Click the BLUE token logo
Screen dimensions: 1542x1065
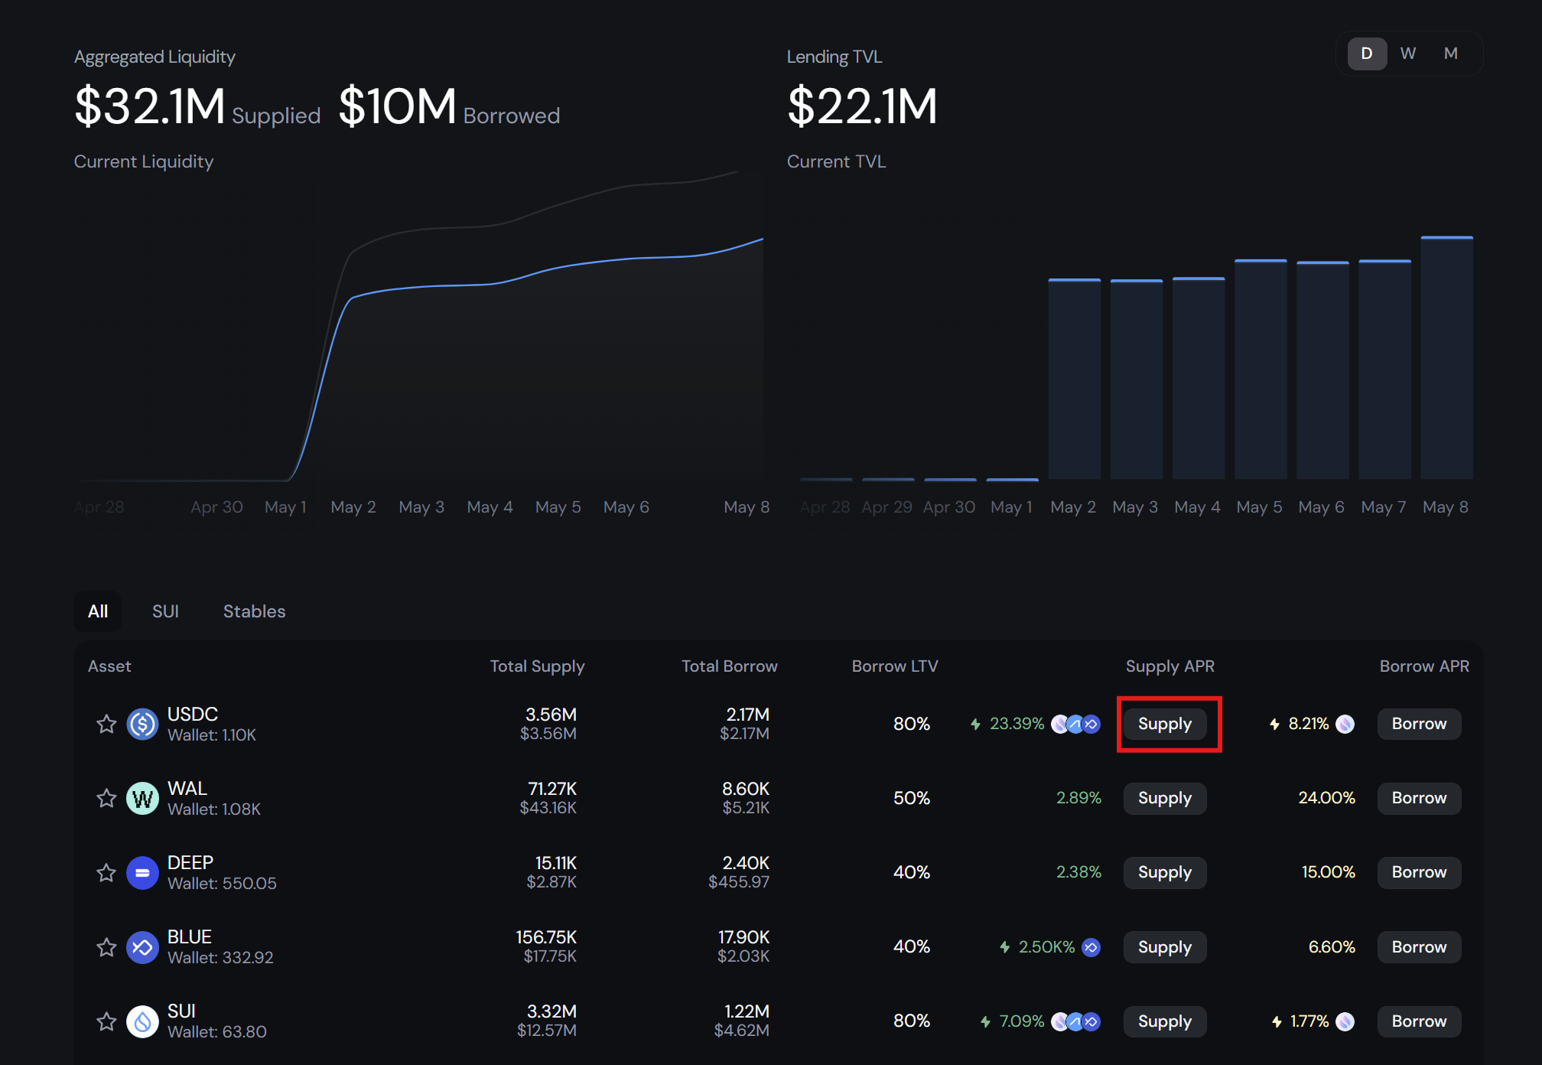142,947
